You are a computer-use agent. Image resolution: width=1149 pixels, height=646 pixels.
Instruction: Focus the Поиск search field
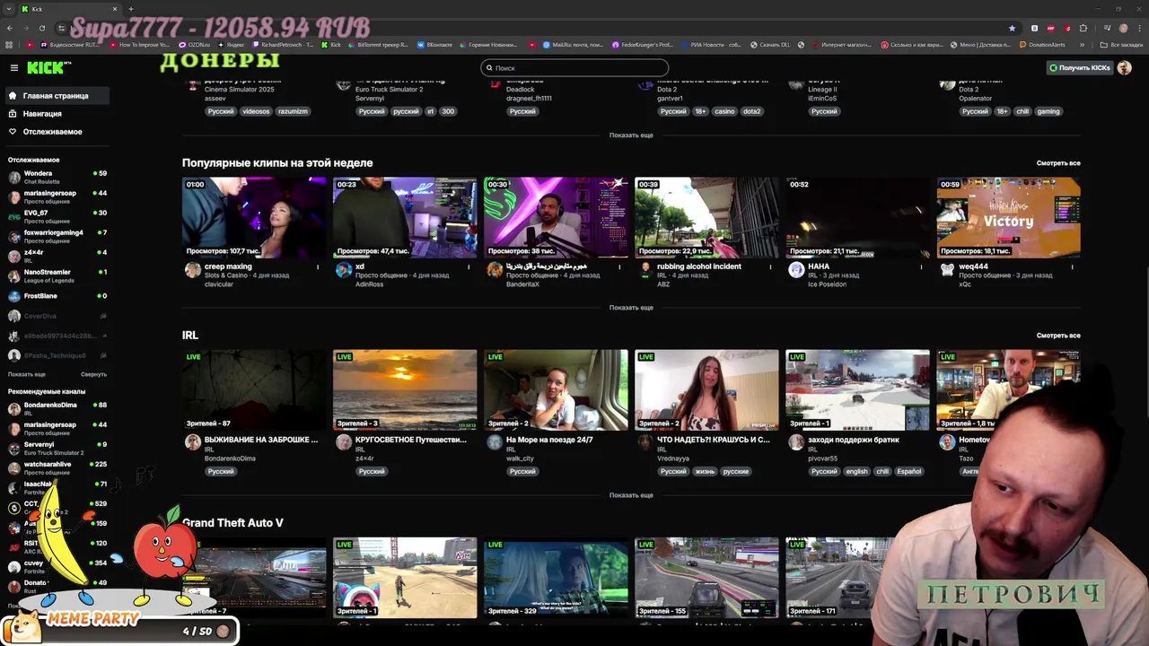tap(574, 67)
